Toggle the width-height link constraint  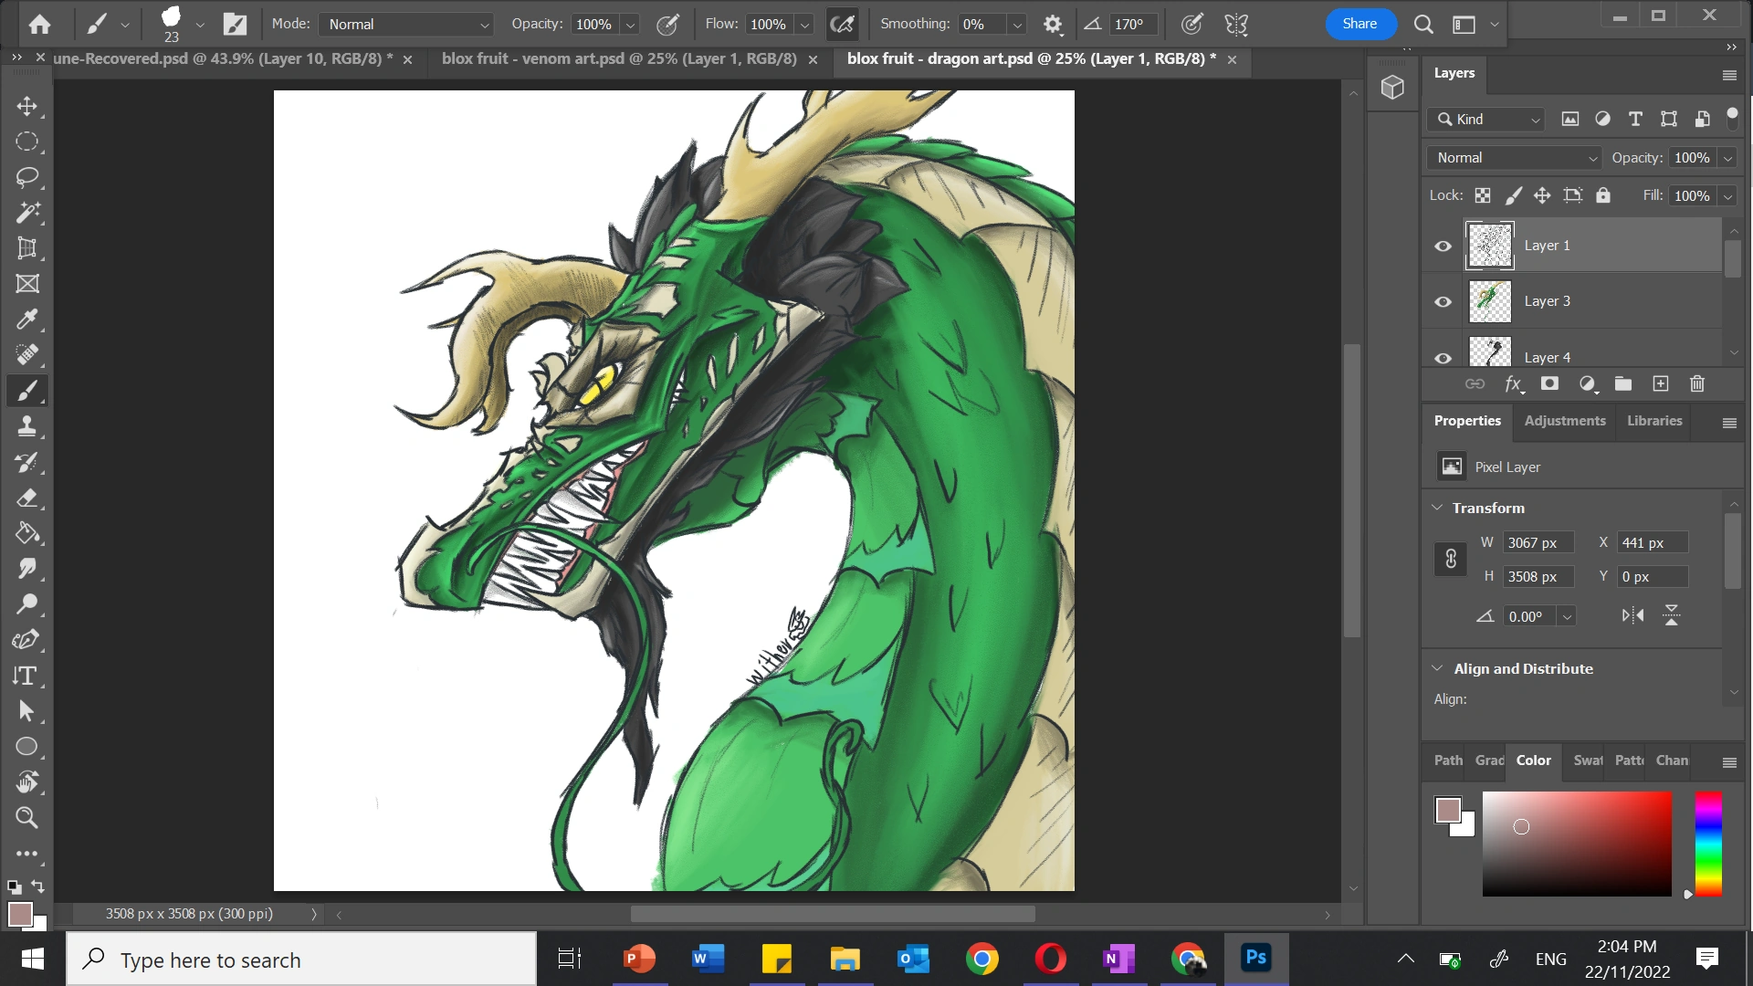click(x=1451, y=559)
